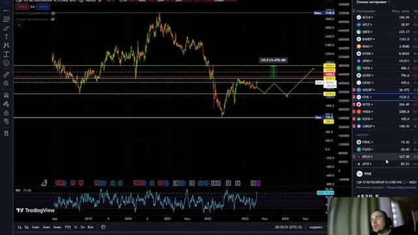Screen dimensions: 418x235
Task: Select BANEP in the watchlist
Action: (385, 39)
